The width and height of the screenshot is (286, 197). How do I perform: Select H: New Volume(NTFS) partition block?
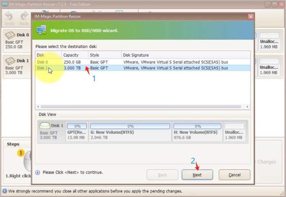tap(197, 132)
